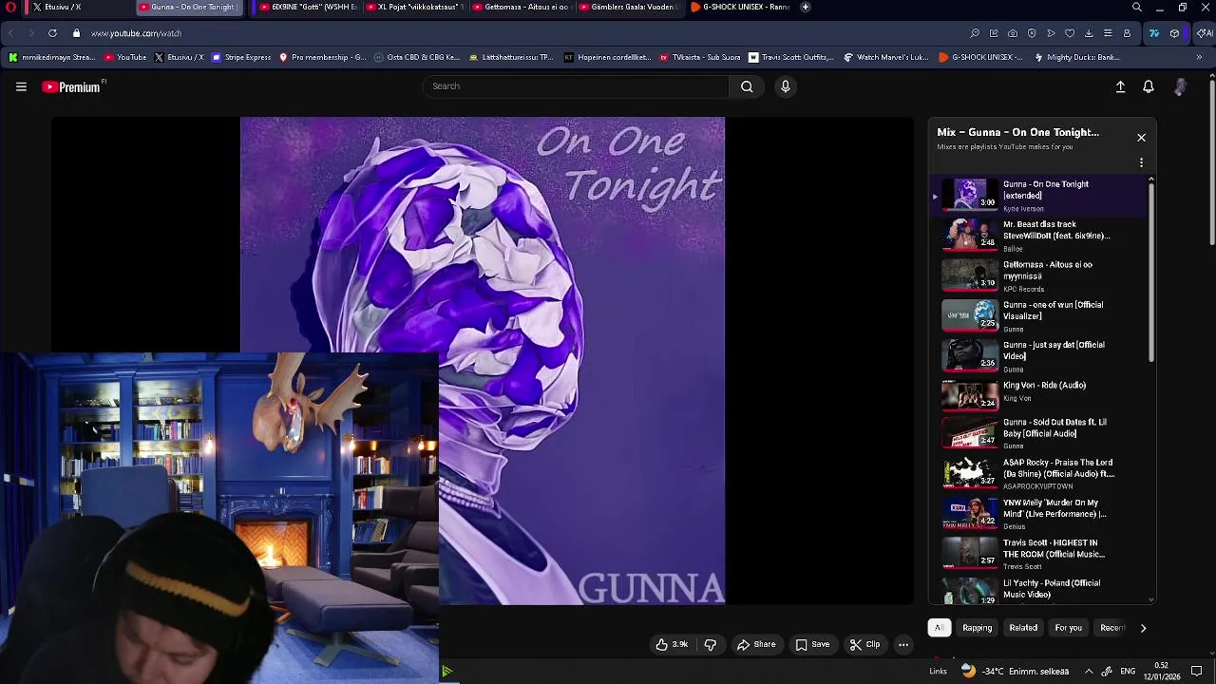Open YouTube notifications bell
Viewport: 1216px width, 684px height.
tap(1149, 86)
